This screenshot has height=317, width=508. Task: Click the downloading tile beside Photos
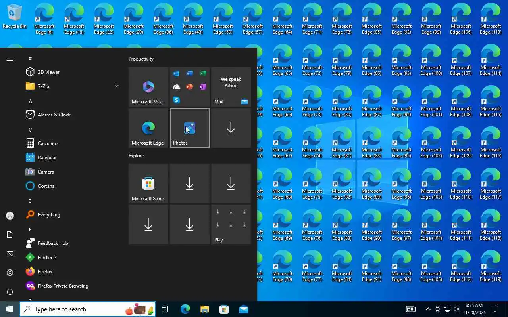(x=231, y=128)
